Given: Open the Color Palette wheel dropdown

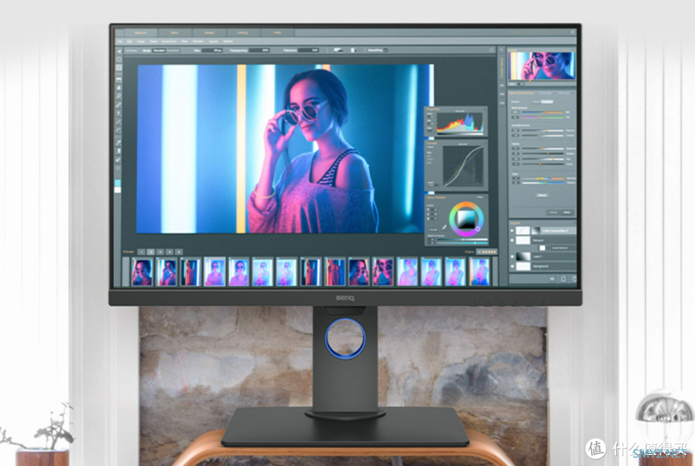Looking at the screenshot, I should 479,197.
